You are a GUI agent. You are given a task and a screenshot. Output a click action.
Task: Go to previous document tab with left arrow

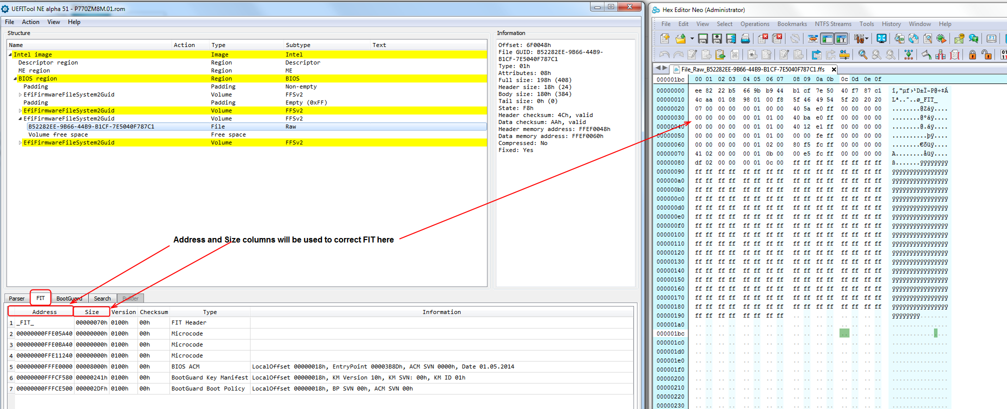pyautogui.click(x=658, y=68)
